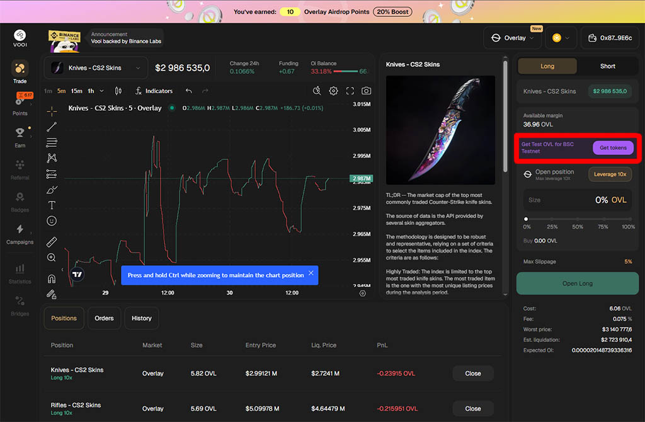The image size is (645, 422).
Task: Open the wallet 0x87..9E6c menu
Action: 610,38
